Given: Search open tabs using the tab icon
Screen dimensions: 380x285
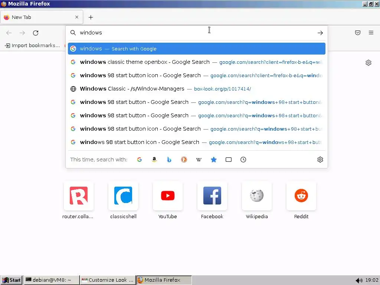Looking at the screenshot, I should coord(229,160).
